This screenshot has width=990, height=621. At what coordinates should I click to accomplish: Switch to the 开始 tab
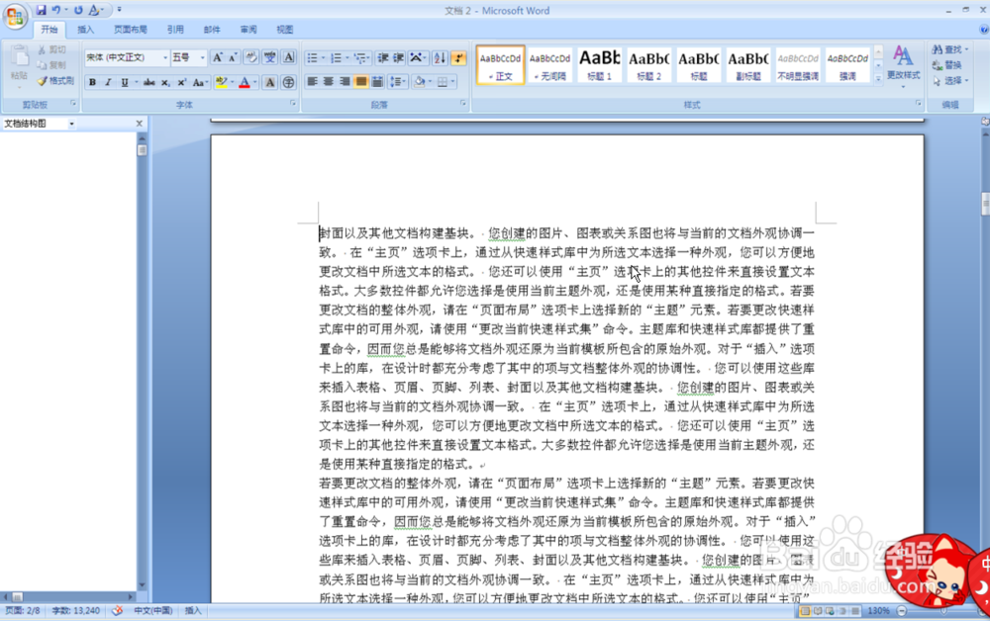49,30
